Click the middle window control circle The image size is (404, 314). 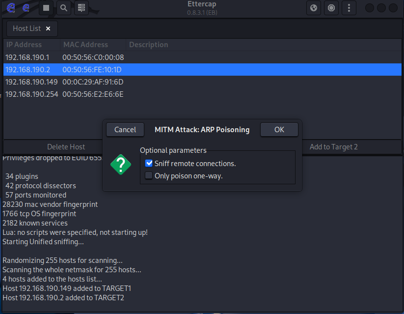tap(381, 8)
